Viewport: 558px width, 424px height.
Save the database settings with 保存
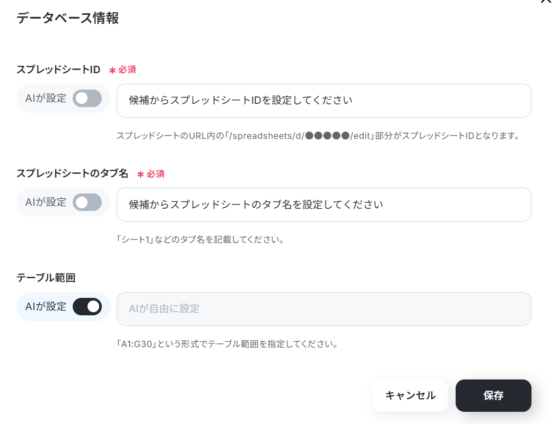pyautogui.click(x=493, y=395)
